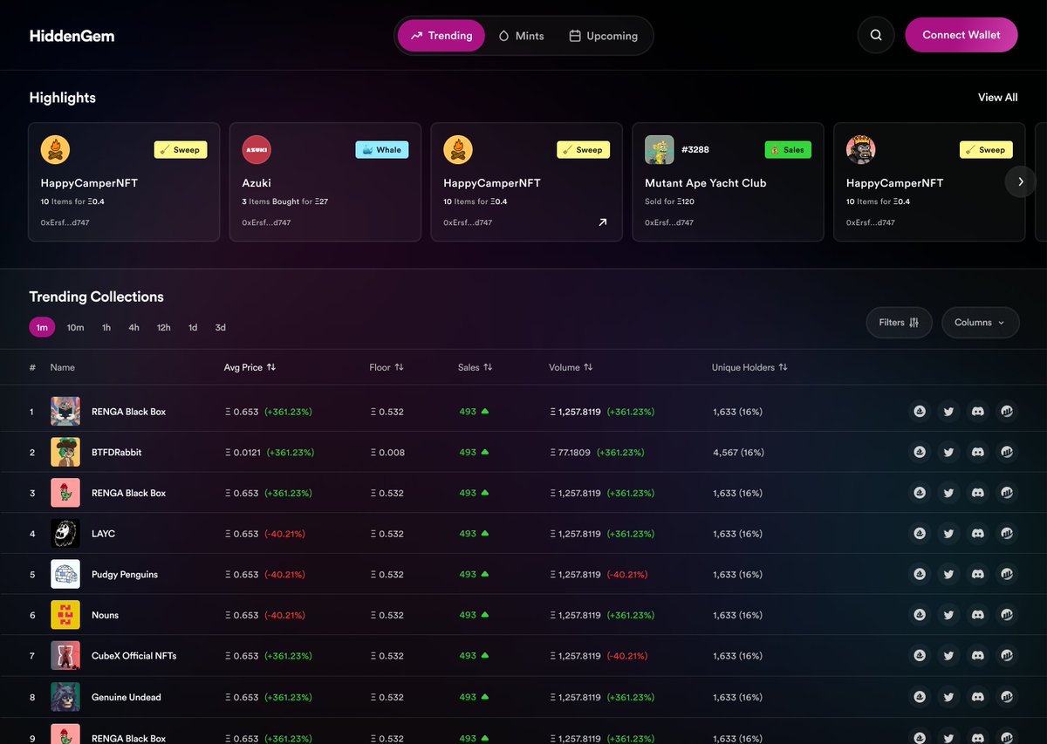Toggle sort on Volume column
Screen dimensions: 1047x744
(x=588, y=367)
